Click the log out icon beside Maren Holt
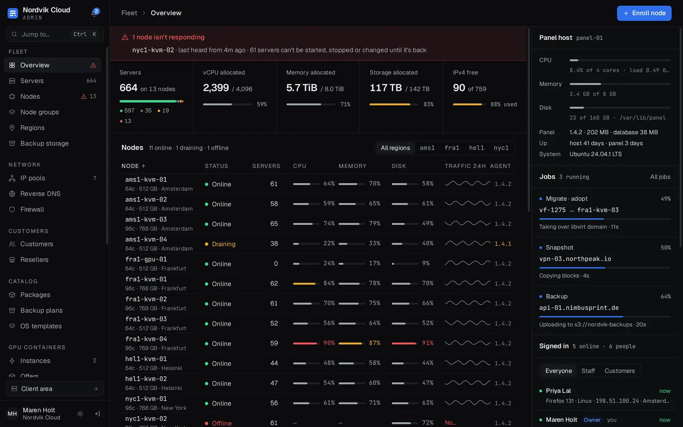Image resolution: width=683 pixels, height=427 pixels. tap(97, 414)
